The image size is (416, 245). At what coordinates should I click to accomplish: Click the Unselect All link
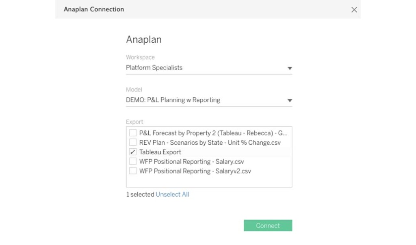pos(172,194)
